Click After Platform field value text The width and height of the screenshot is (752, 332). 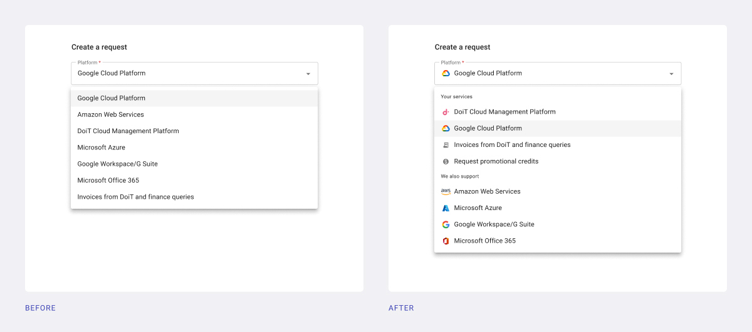coord(488,73)
